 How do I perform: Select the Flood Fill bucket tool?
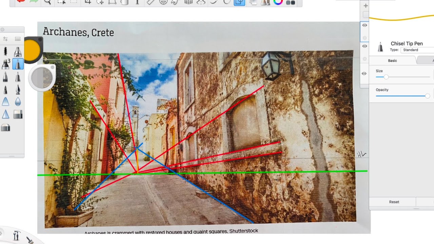[125, 2]
